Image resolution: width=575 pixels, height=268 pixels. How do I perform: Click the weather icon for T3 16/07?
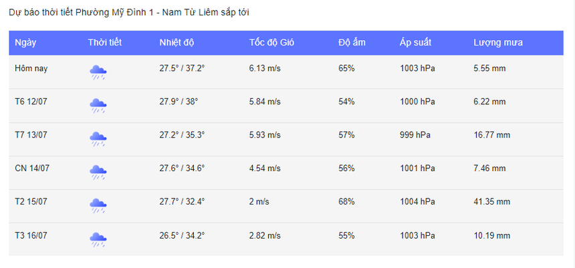(98, 239)
